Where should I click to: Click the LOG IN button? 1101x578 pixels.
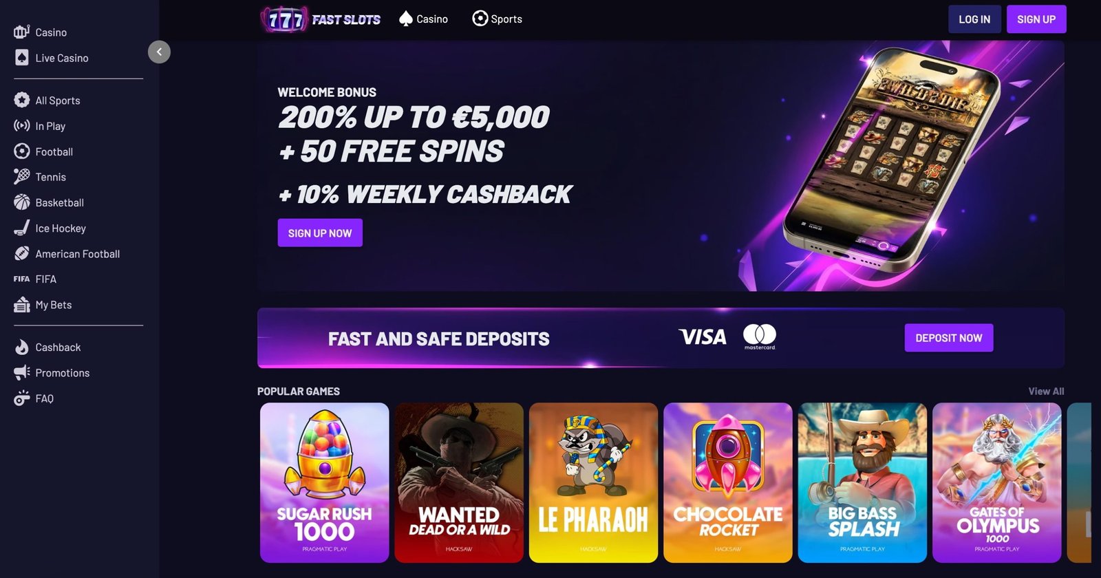pos(974,19)
